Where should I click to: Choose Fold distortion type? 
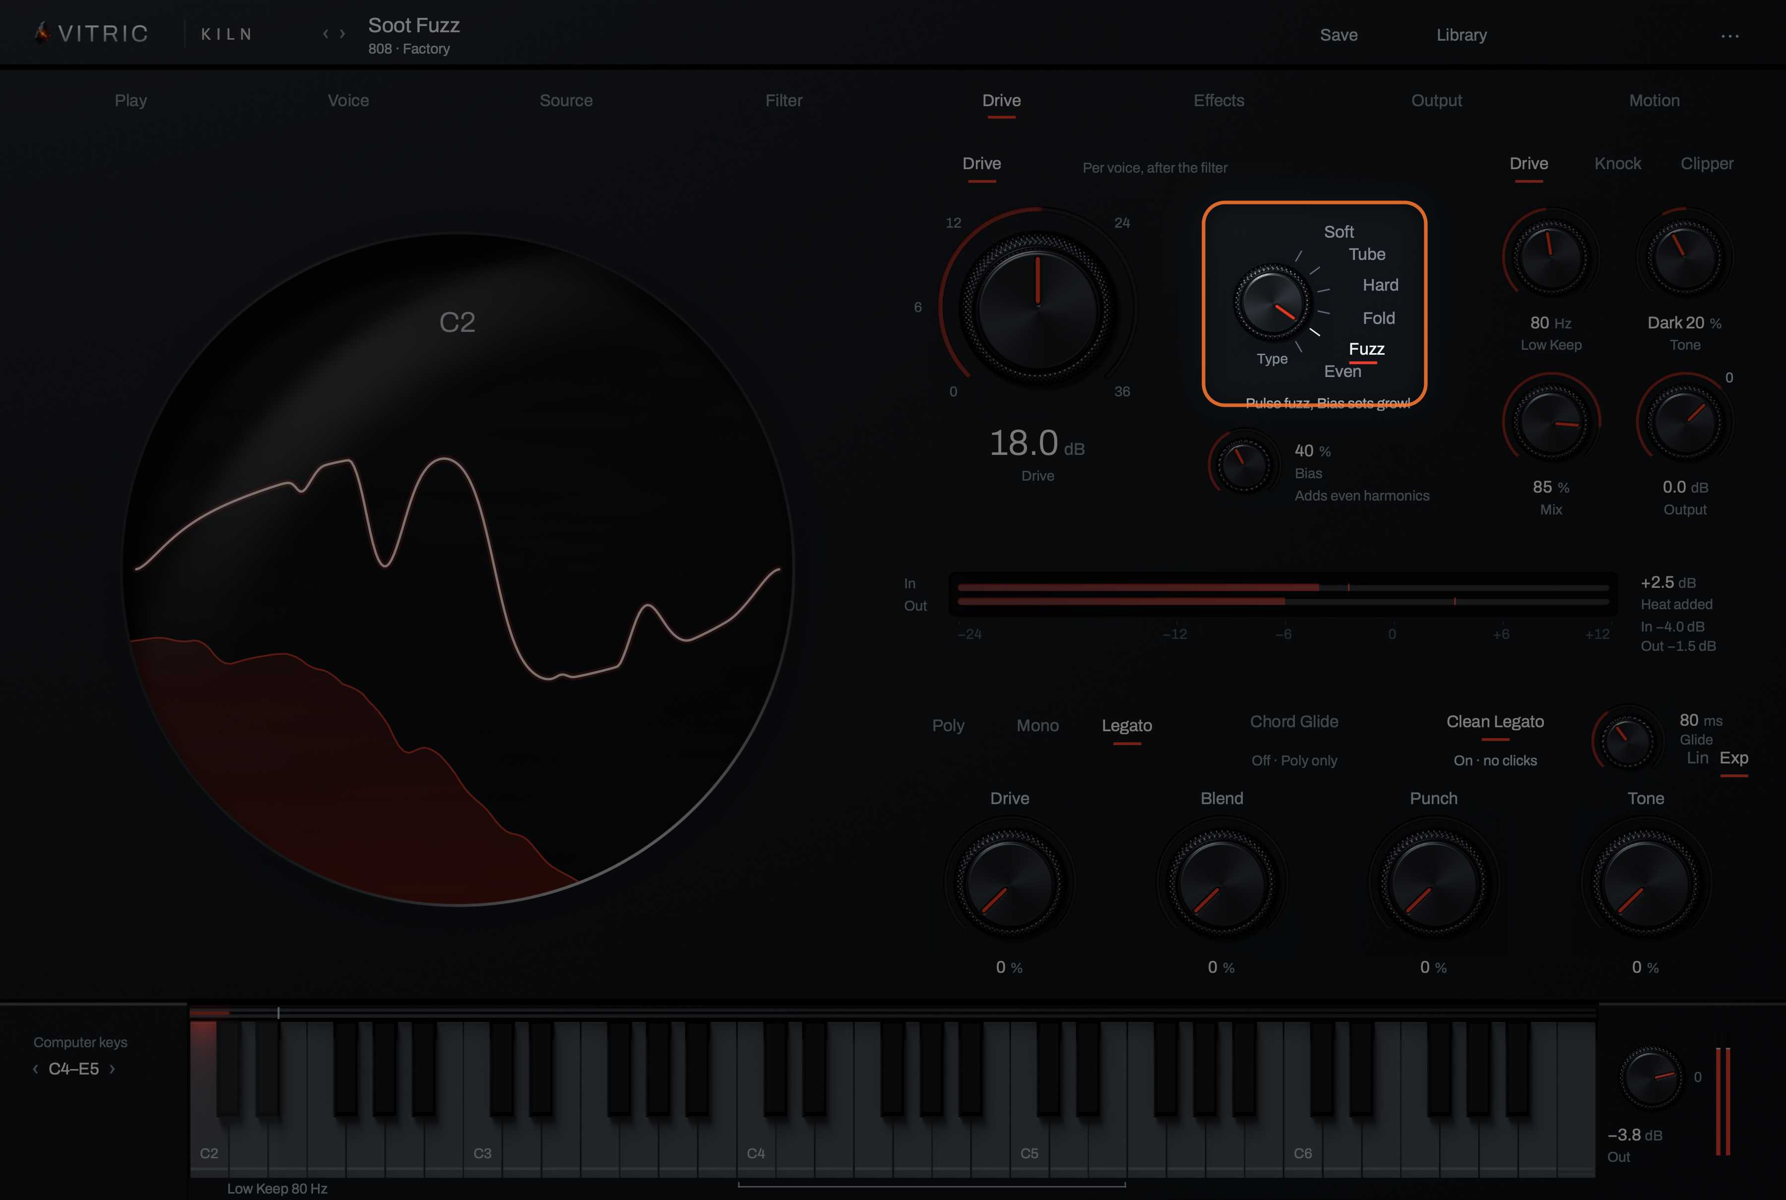[x=1378, y=317]
